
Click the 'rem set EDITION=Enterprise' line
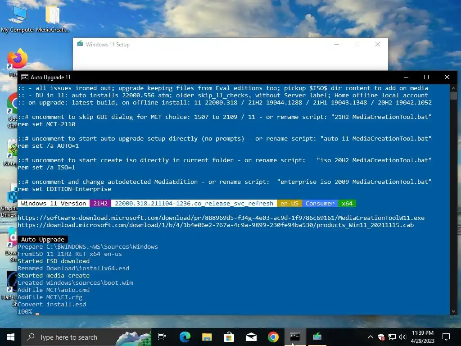tap(64, 189)
